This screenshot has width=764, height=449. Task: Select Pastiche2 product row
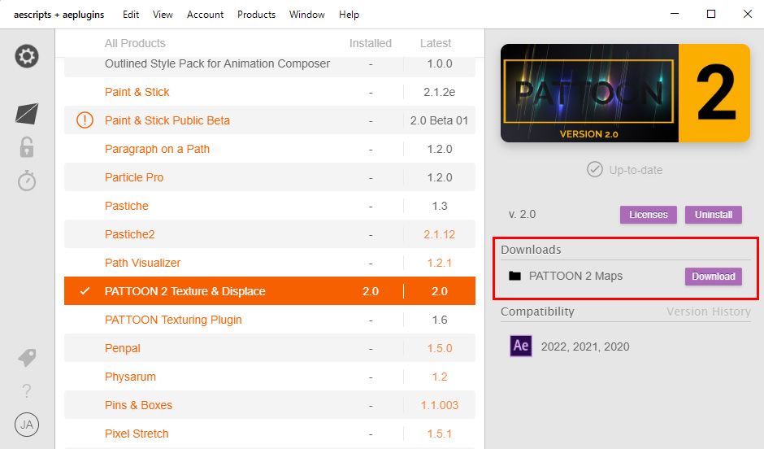(270, 234)
